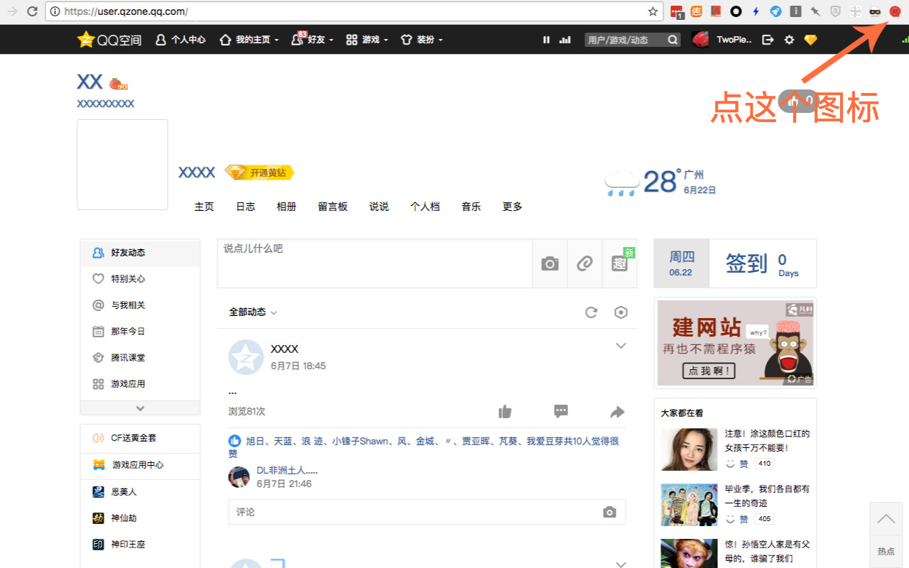
Task: Open the 全部动态 filter dropdown
Action: coord(253,312)
